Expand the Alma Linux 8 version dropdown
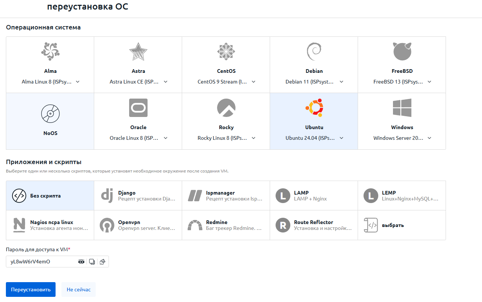 pyautogui.click(x=50, y=82)
